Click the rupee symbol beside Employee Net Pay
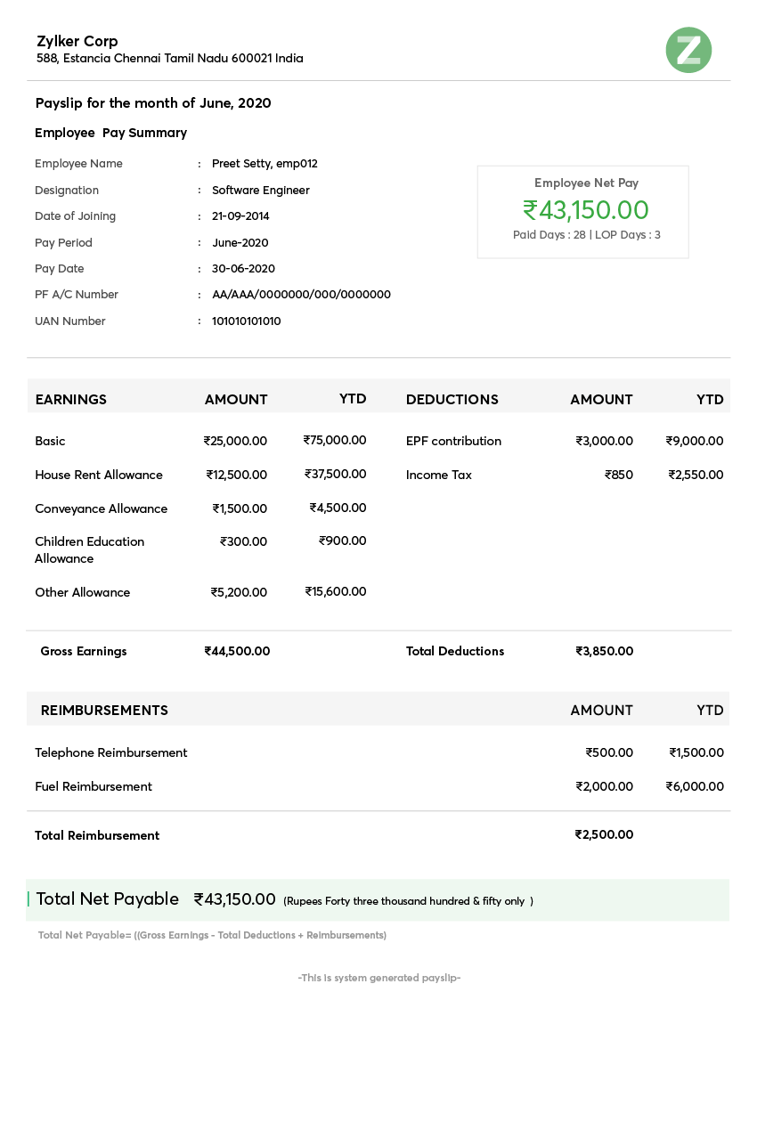The width and height of the screenshot is (757, 1122). click(x=529, y=210)
